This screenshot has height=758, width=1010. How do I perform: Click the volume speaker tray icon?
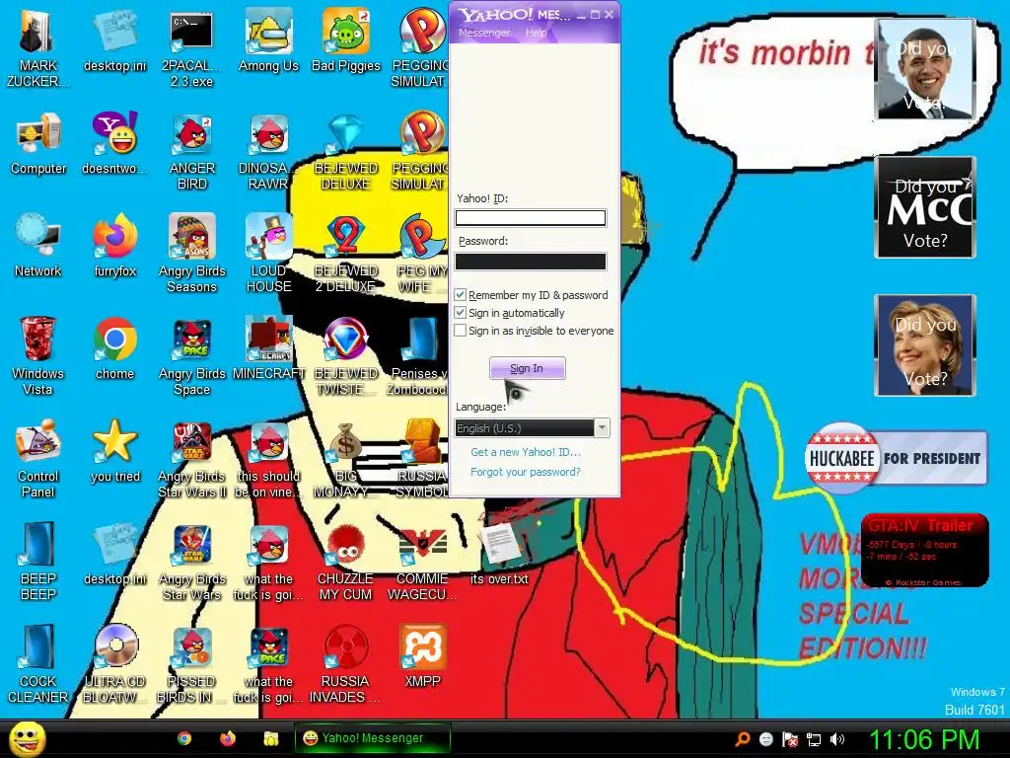click(x=836, y=739)
